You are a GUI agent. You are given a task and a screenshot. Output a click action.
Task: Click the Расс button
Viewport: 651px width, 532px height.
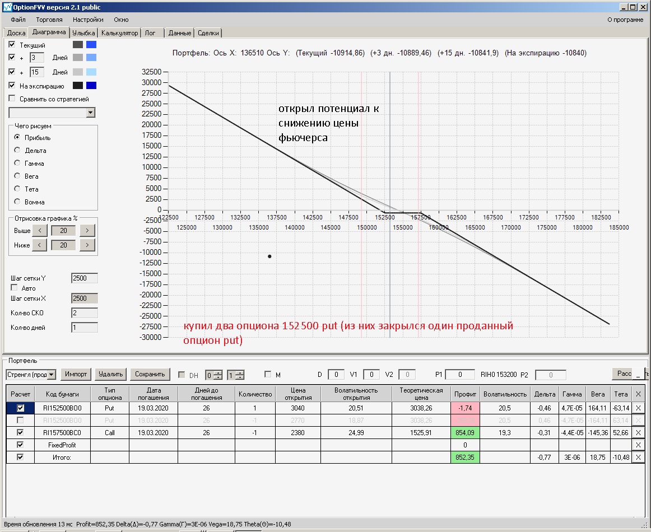coord(623,374)
